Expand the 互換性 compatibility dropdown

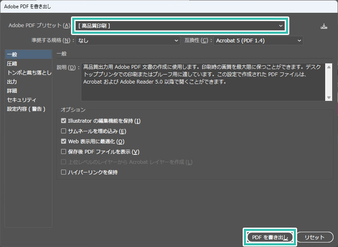[258, 41]
